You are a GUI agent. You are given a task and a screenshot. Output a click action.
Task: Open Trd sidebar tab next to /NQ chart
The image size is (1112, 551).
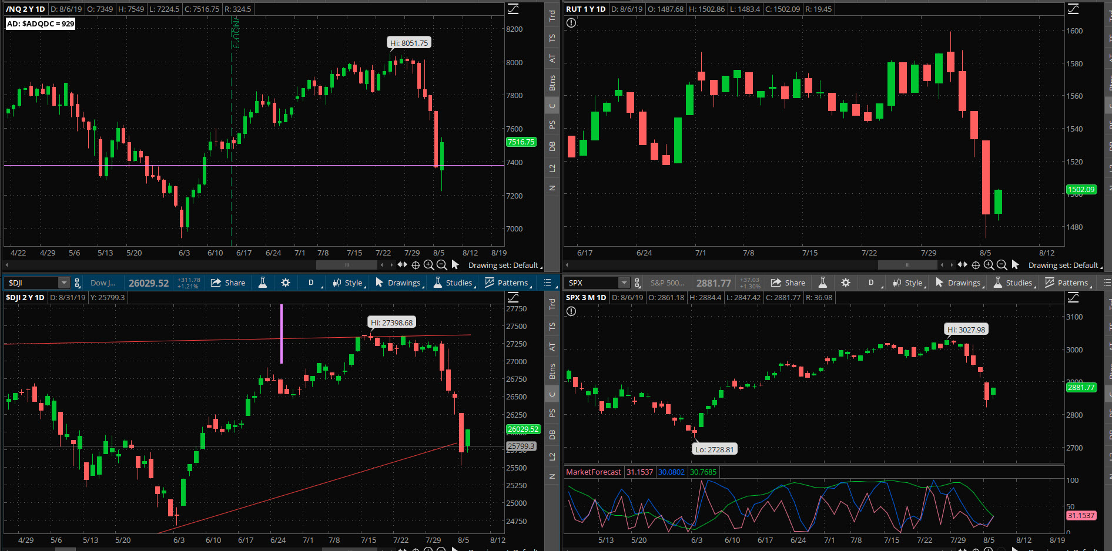click(x=552, y=16)
